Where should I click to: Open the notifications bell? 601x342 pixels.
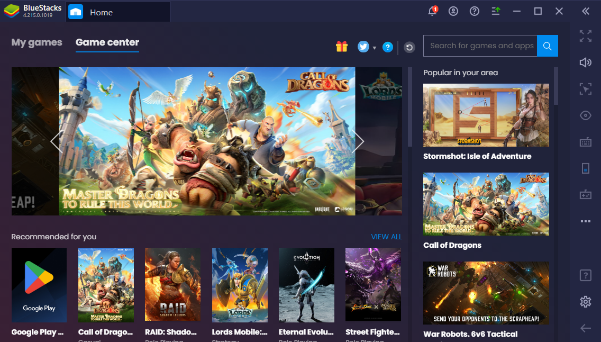click(432, 11)
